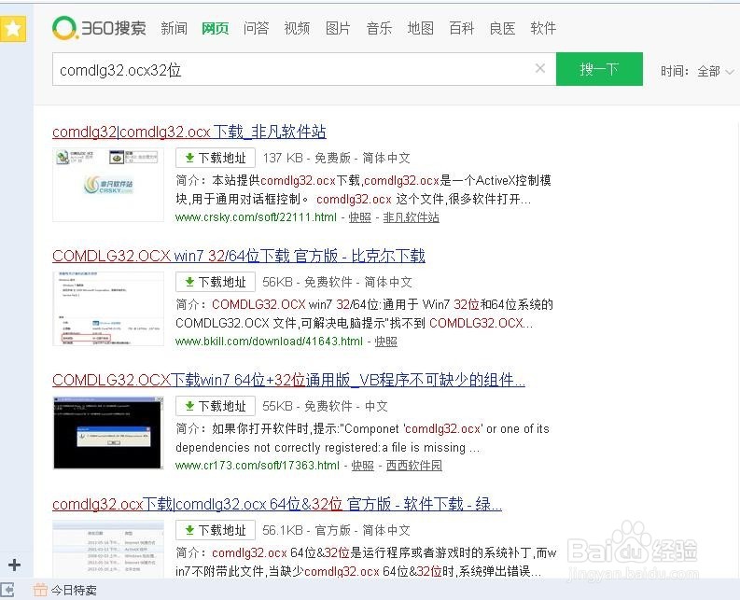The height and width of the screenshot is (600, 740).
Task: Open the 非凡软件站 comdlg32.ocx result title
Action: click(189, 132)
